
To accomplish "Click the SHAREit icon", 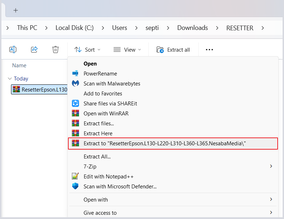I will (x=75, y=103).
